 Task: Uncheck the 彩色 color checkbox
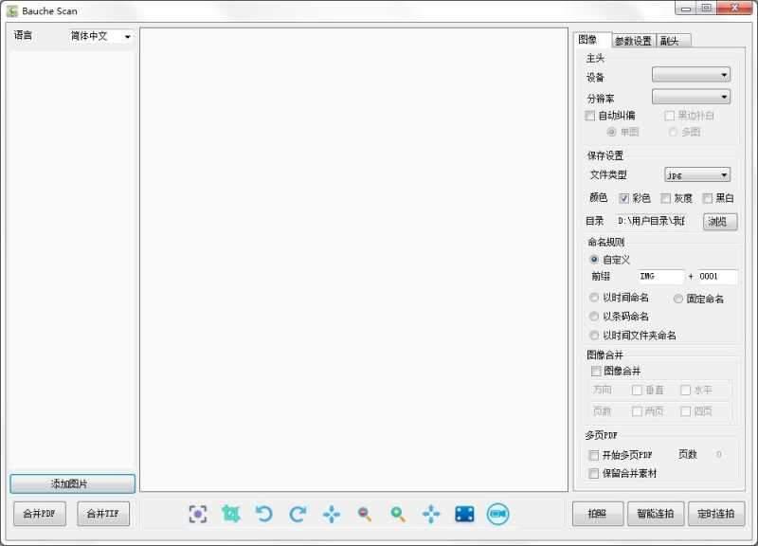[623, 198]
